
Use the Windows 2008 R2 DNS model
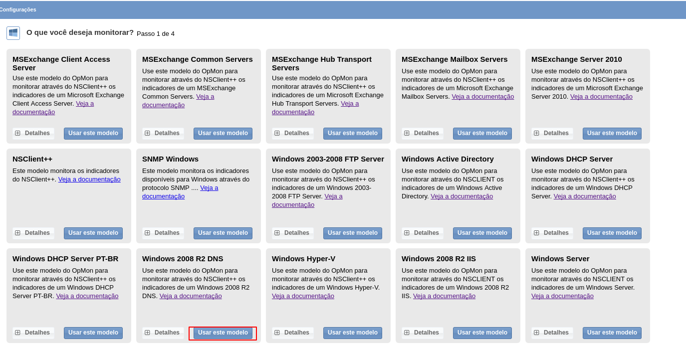(x=223, y=333)
